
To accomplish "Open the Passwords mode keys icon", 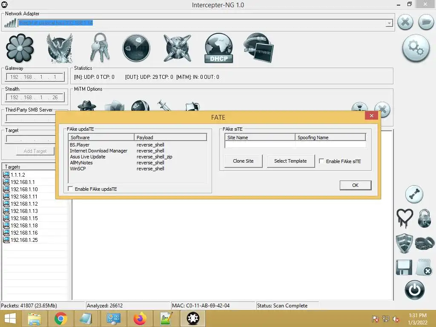I will tap(100, 48).
